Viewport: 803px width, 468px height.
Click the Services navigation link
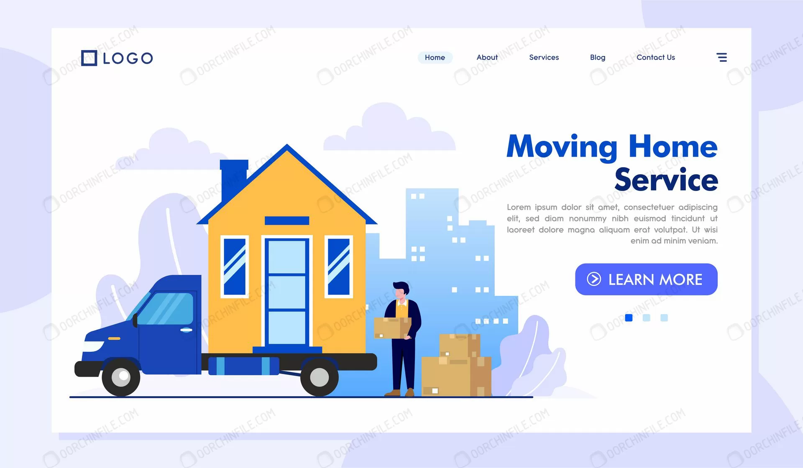pos(543,57)
